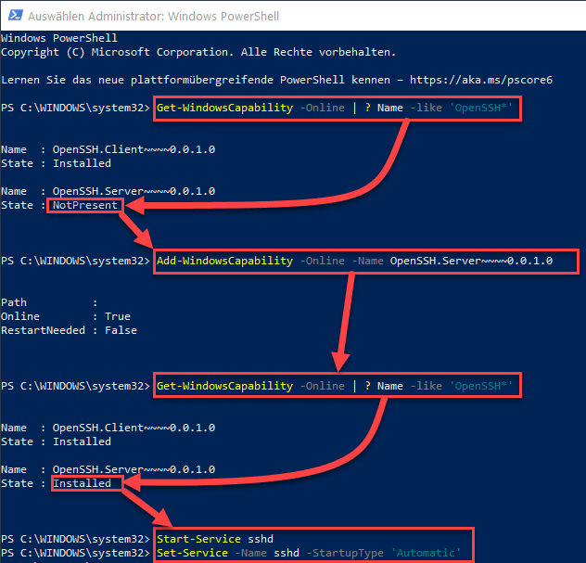Click 'NotPresent' state value

point(84,205)
